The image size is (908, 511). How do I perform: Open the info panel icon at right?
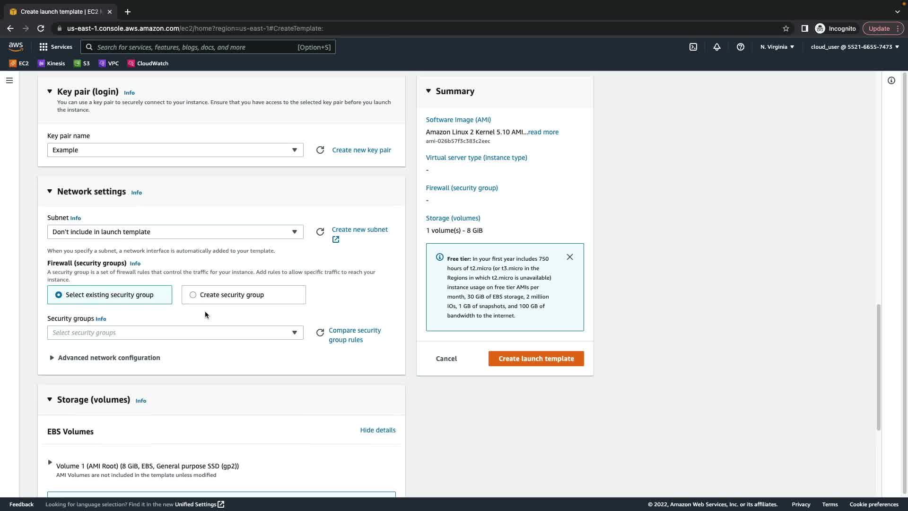(891, 80)
